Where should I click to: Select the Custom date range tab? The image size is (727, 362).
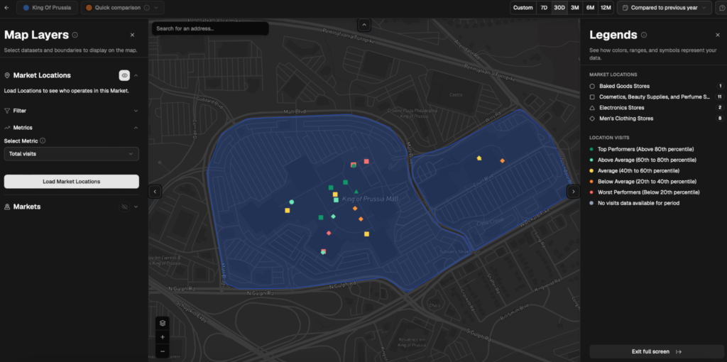tap(523, 7)
